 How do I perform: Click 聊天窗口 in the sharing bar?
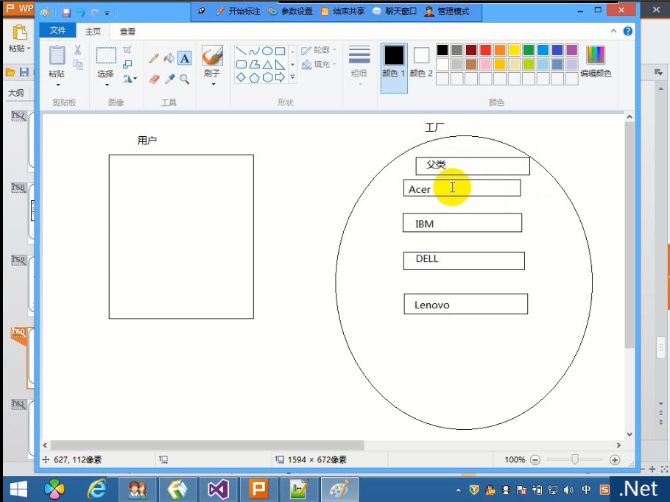click(x=395, y=11)
